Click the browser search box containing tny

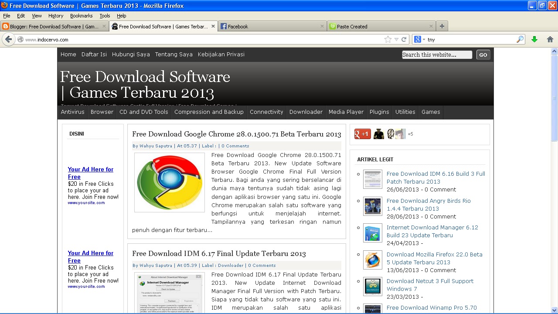pyautogui.click(x=471, y=39)
